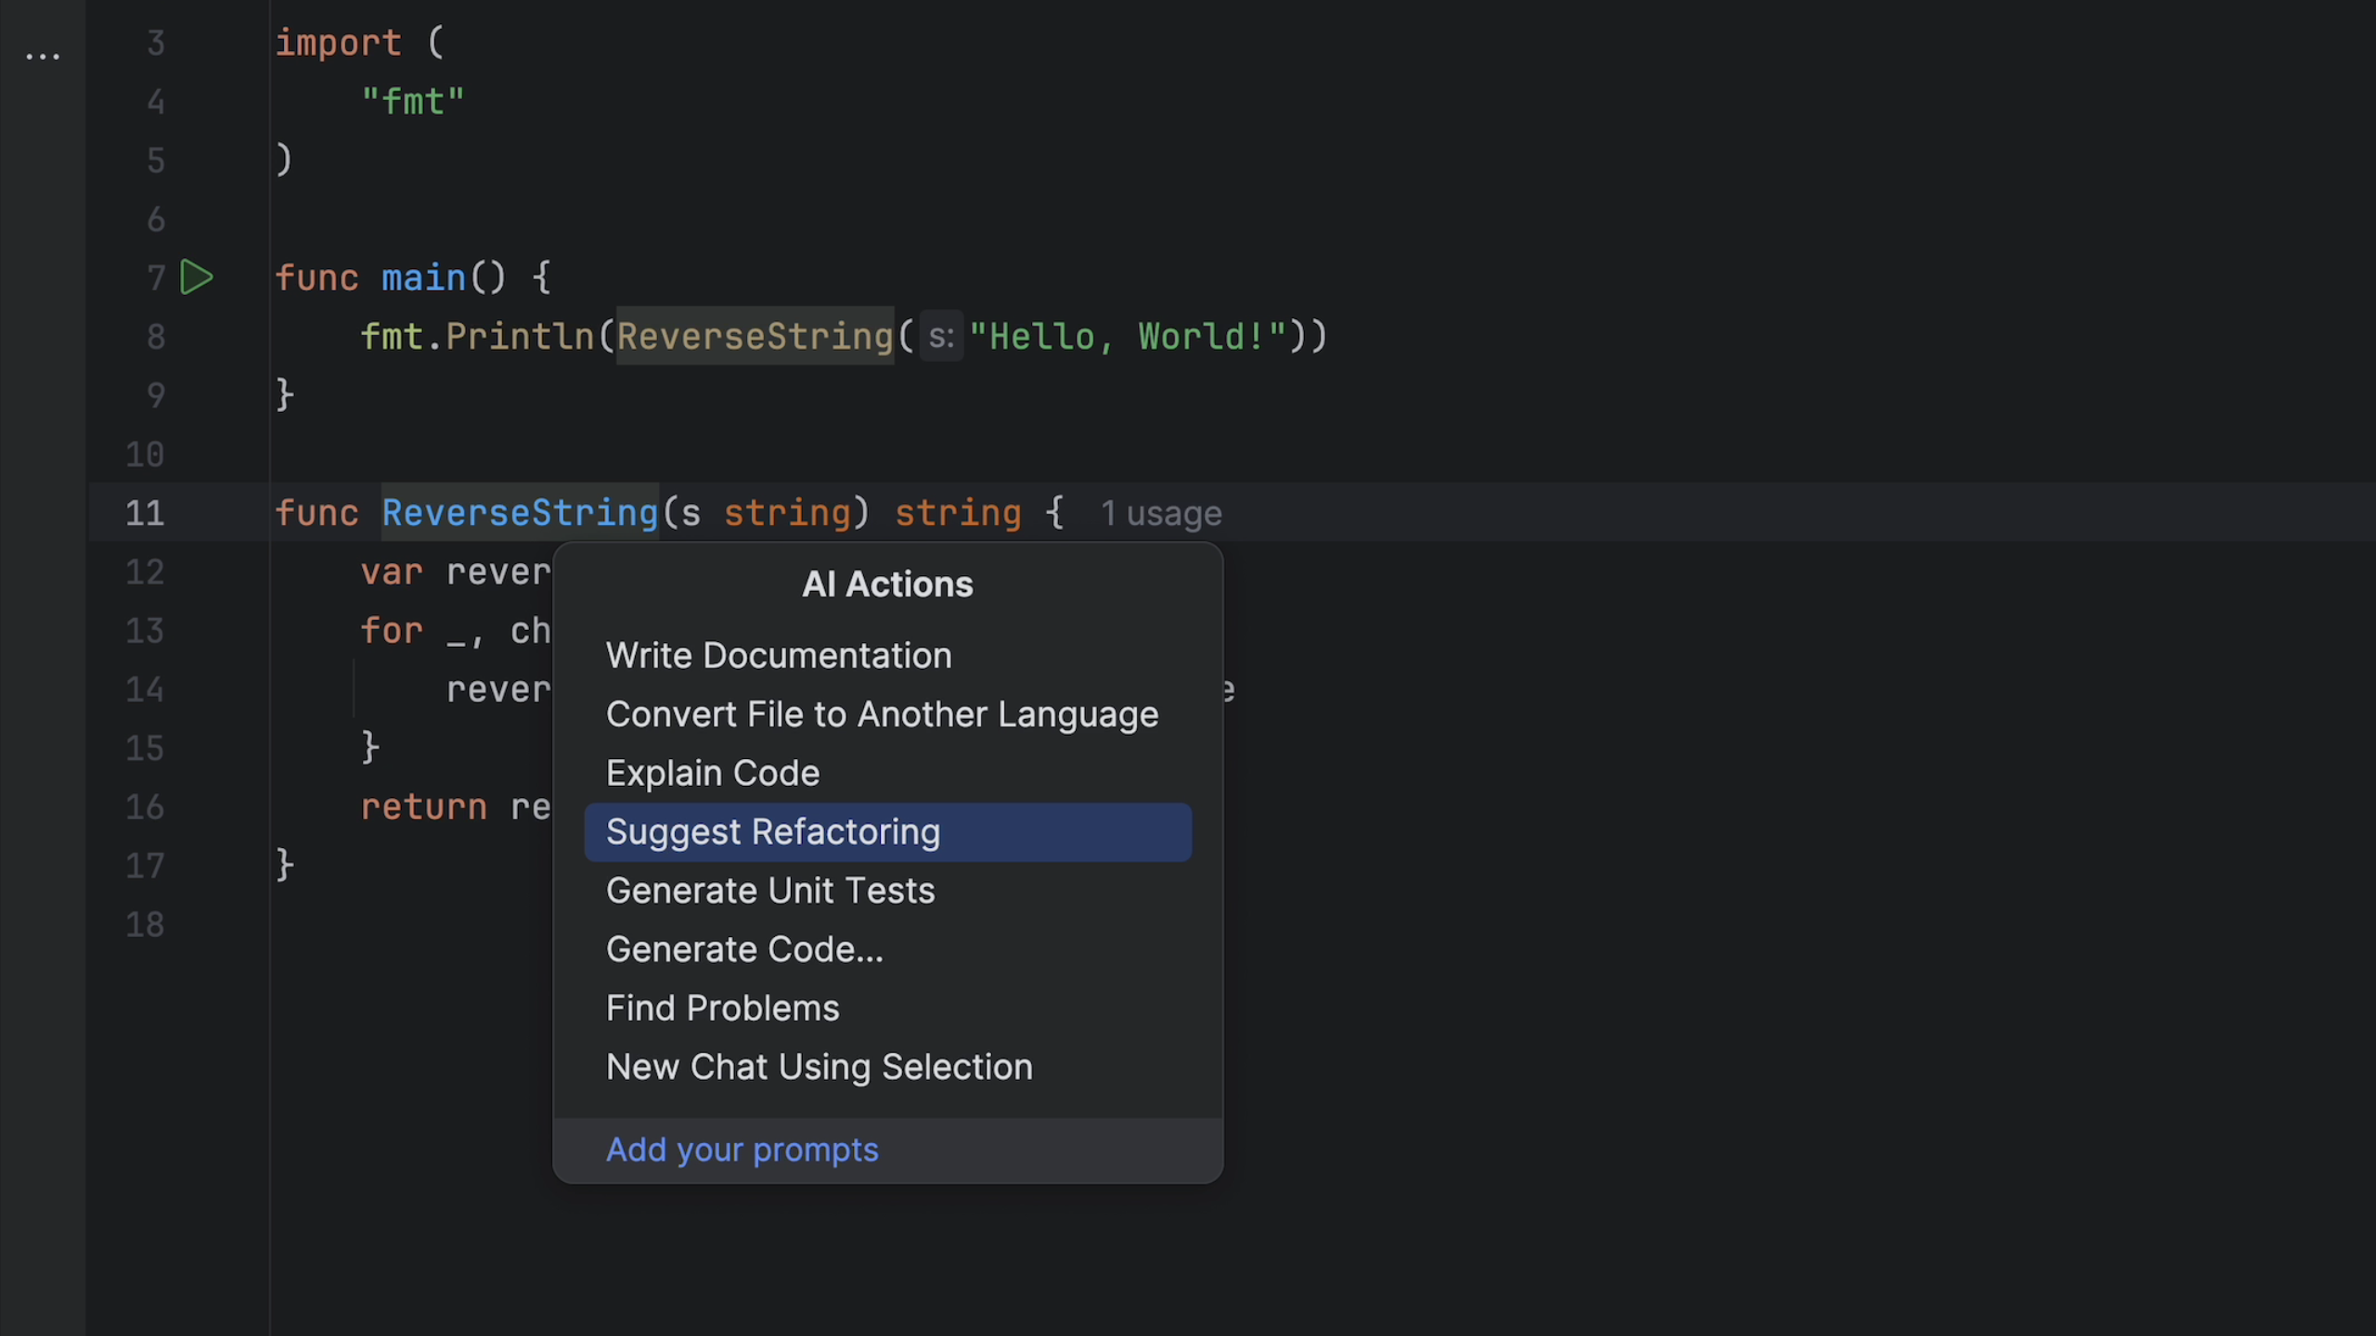Image resolution: width=2376 pixels, height=1336 pixels.
Task: Click ReverseString call inside fmt.Println
Action: tap(755, 336)
